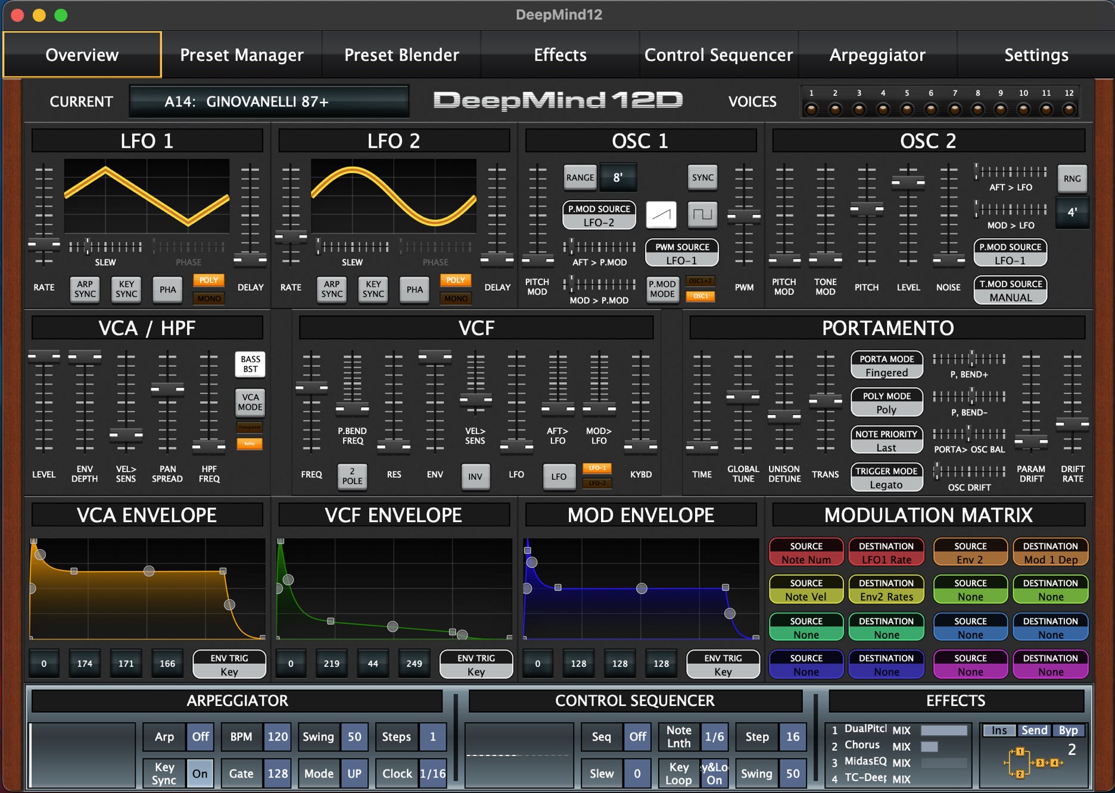
Task: Click OSC 2 range display 4'
Action: (x=1072, y=213)
